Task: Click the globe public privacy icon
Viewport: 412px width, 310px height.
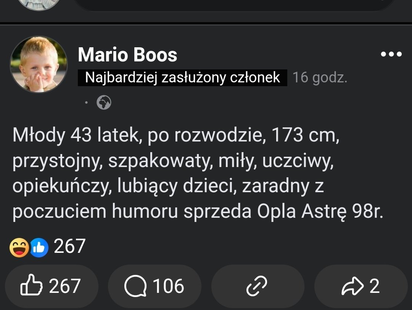Action: coord(104,102)
